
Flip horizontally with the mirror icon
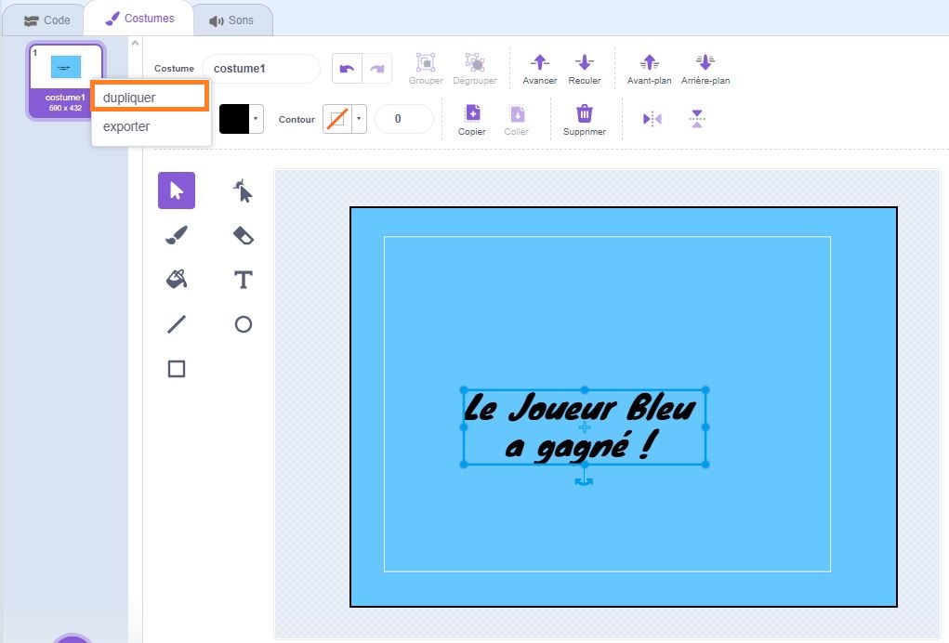652,119
